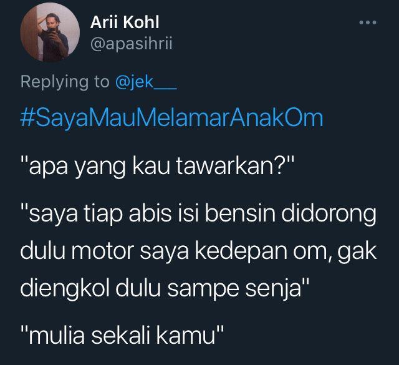Click the 'Replying to' label
This screenshot has width=399, height=365.
[65, 82]
